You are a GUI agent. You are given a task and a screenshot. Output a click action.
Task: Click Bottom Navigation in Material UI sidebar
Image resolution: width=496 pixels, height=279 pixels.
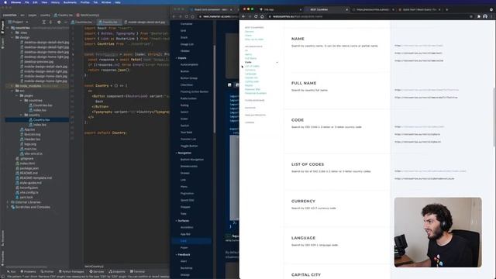pyautogui.click(x=192, y=160)
